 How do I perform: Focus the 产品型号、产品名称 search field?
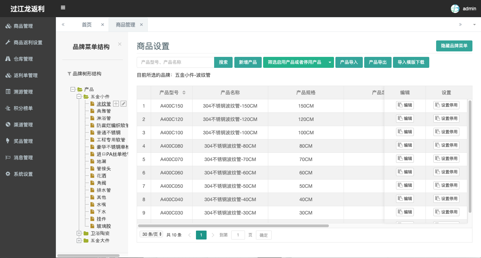[175, 62]
